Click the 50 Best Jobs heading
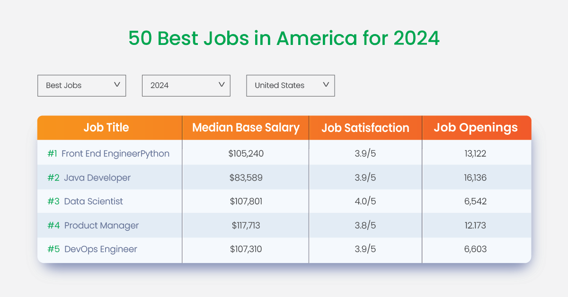Screen dimensions: 568x297 [x=284, y=38]
